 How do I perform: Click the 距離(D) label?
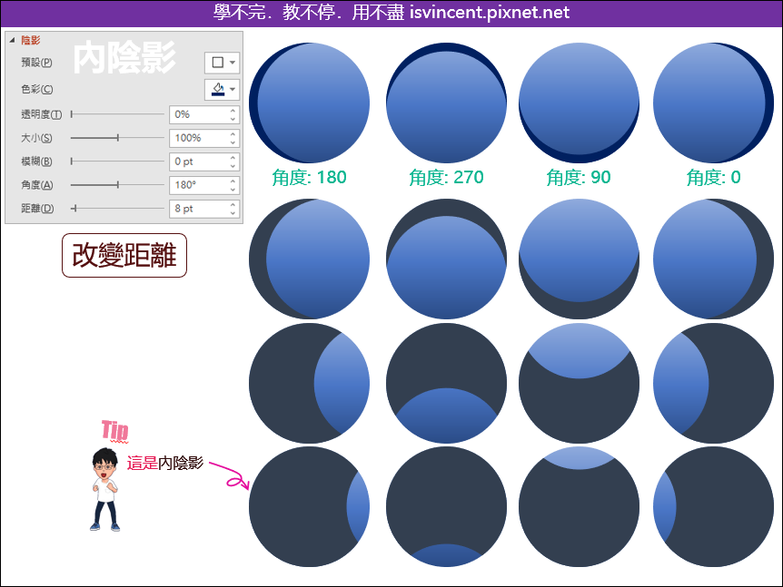pyautogui.click(x=37, y=208)
